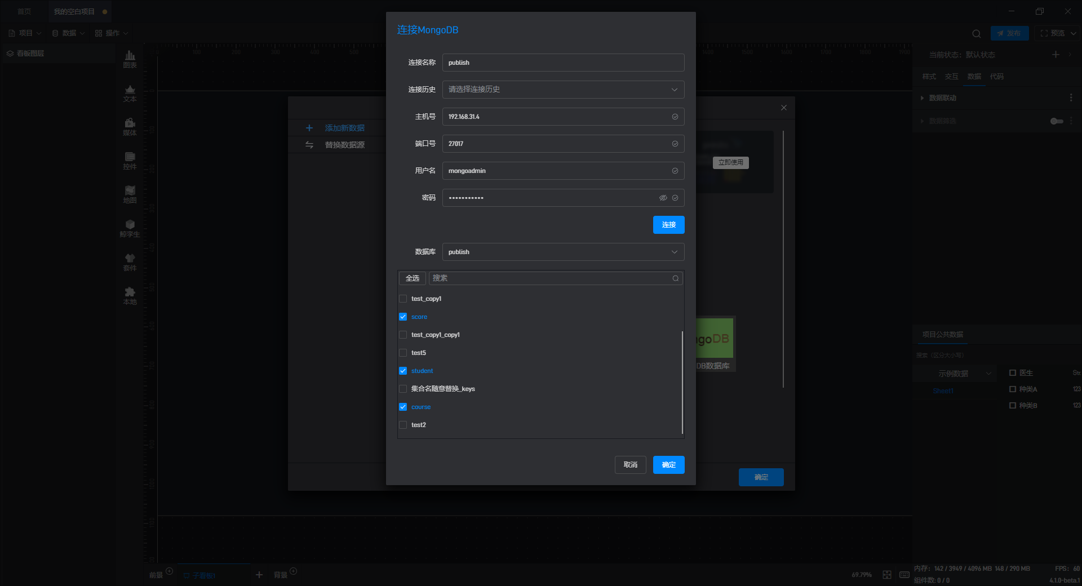This screenshot has width=1082, height=586.
Task: Open the 地图 map components icon
Action: (130, 194)
